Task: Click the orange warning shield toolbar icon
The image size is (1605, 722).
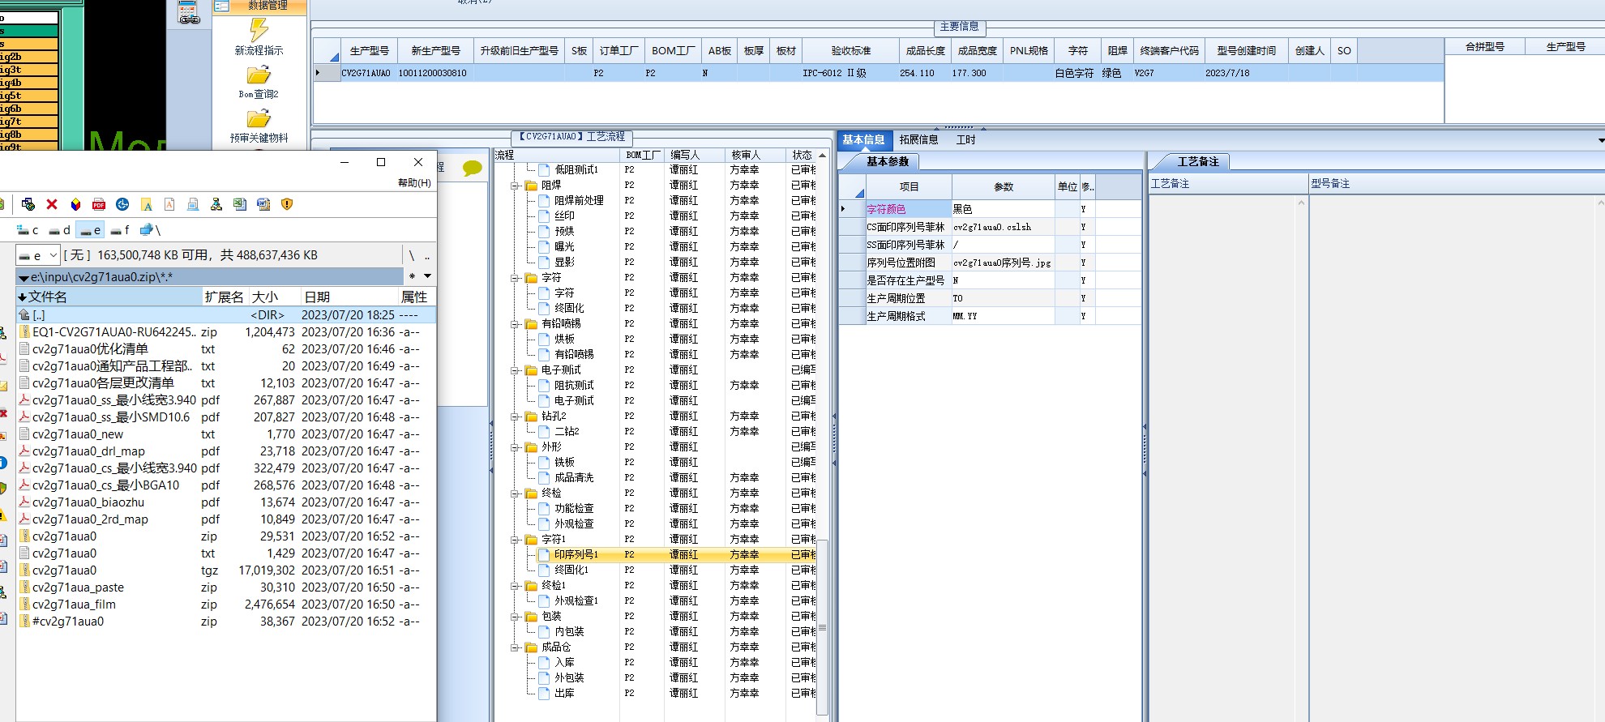Action: coord(287,204)
